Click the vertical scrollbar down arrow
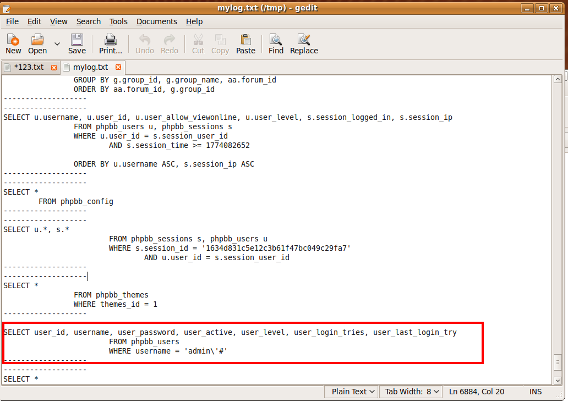The height and width of the screenshot is (402, 568). pyautogui.click(x=558, y=380)
